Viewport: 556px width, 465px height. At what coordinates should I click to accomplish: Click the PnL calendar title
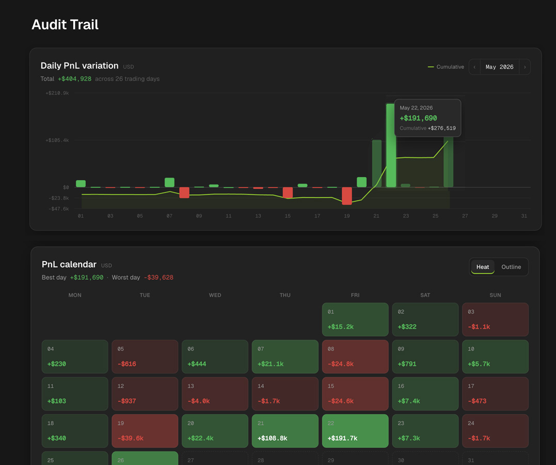click(69, 265)
